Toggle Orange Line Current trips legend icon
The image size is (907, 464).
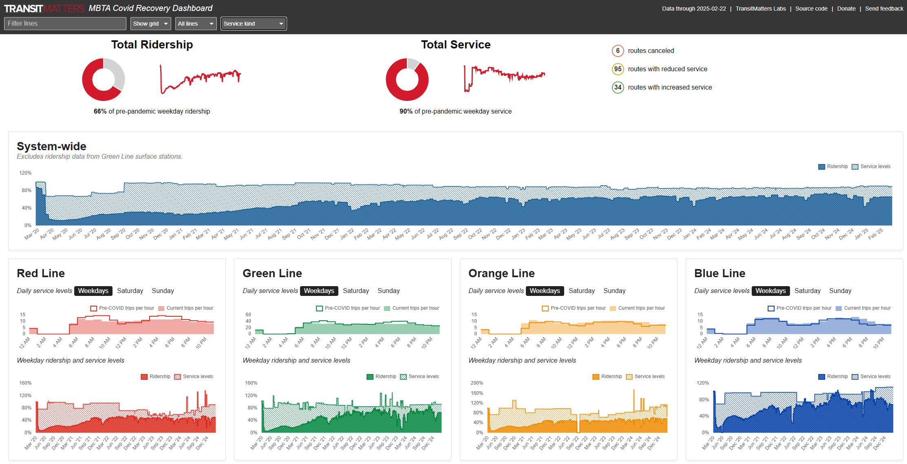[613, 309]
